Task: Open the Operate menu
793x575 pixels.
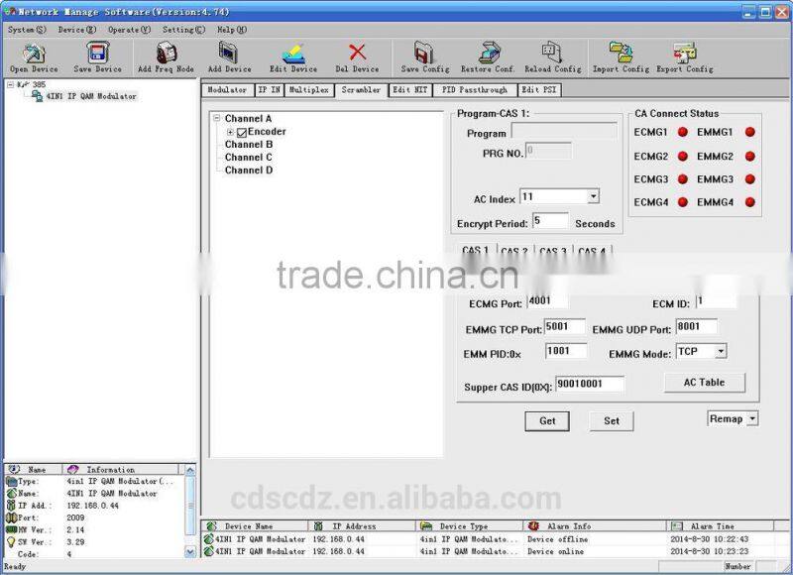Action: tap(129, 30)
